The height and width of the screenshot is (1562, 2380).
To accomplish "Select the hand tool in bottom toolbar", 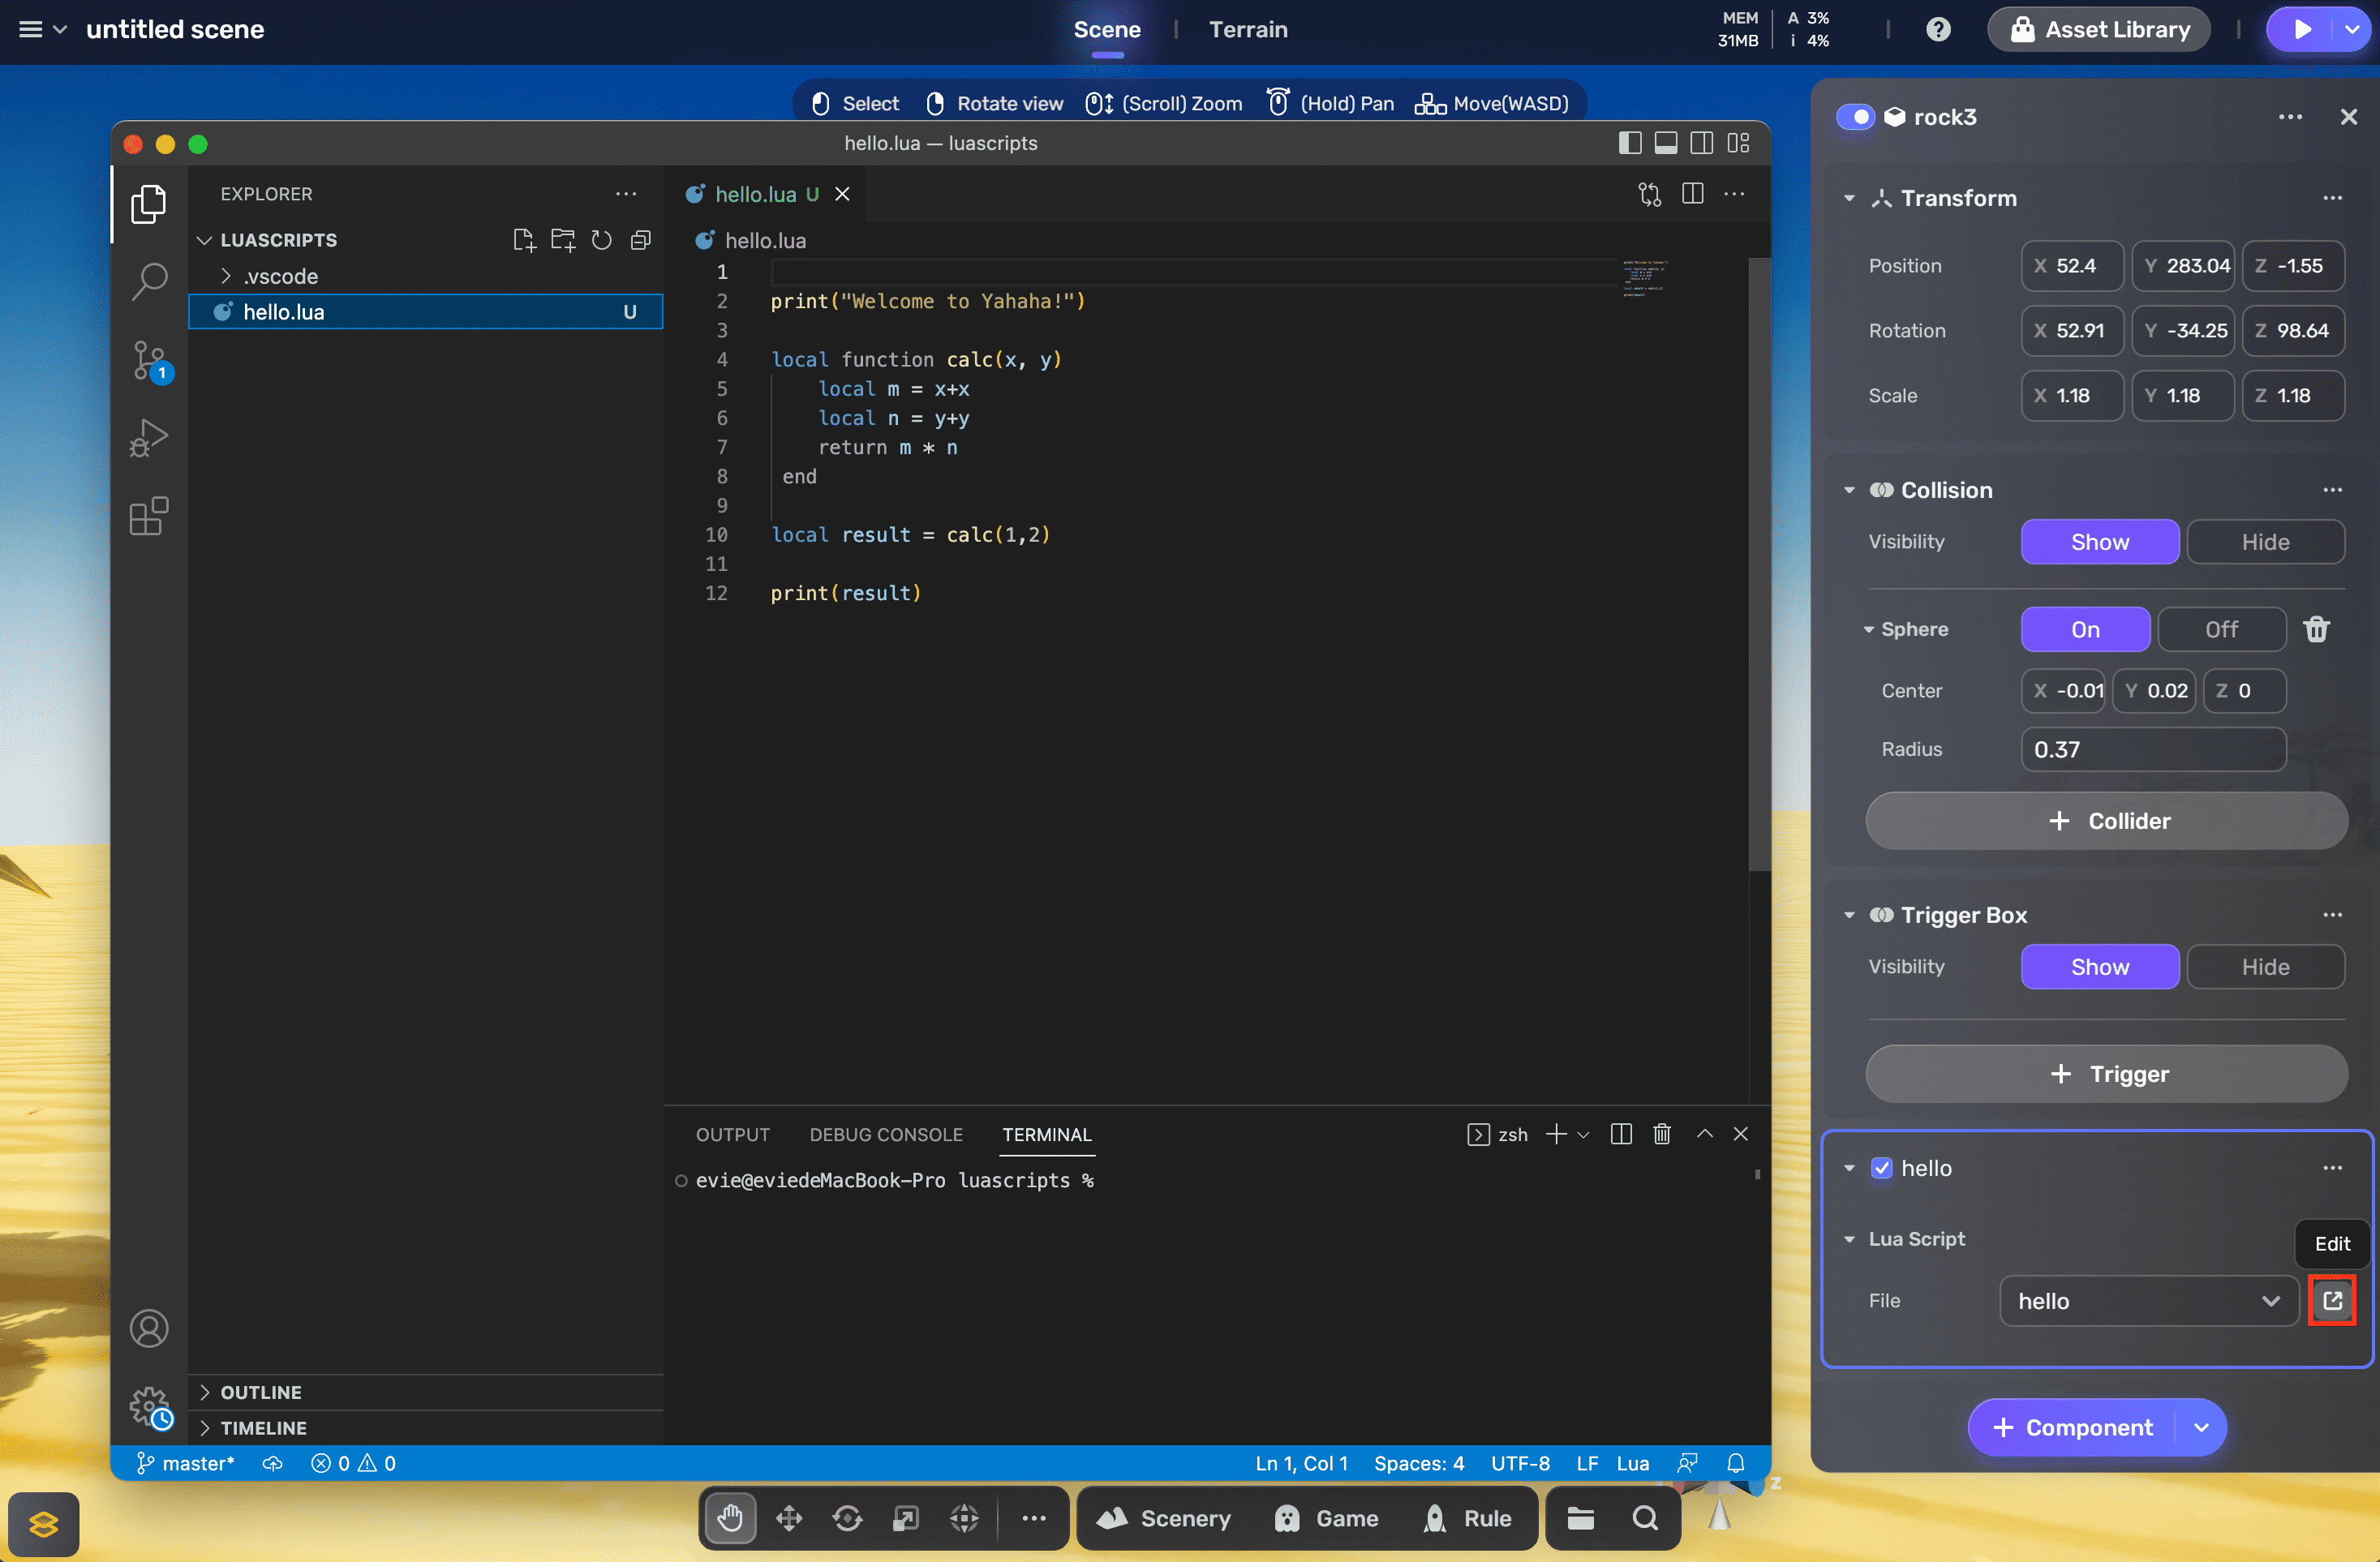I will tap(730, 1517).
